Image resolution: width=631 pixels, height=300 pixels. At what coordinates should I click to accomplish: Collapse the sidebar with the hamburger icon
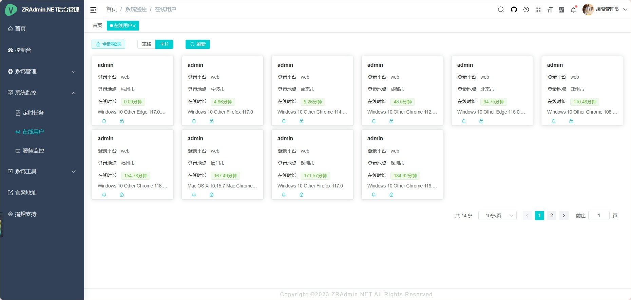pos(93,10)
